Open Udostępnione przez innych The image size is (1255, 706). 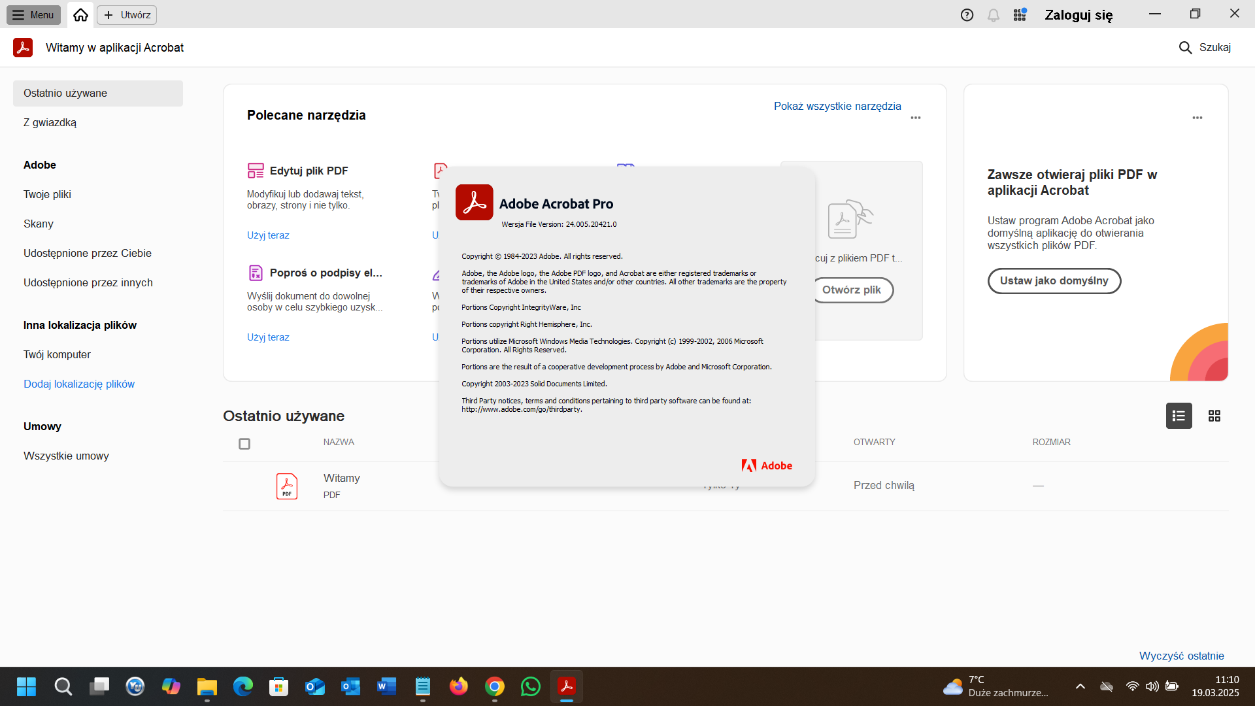point(88,282)
